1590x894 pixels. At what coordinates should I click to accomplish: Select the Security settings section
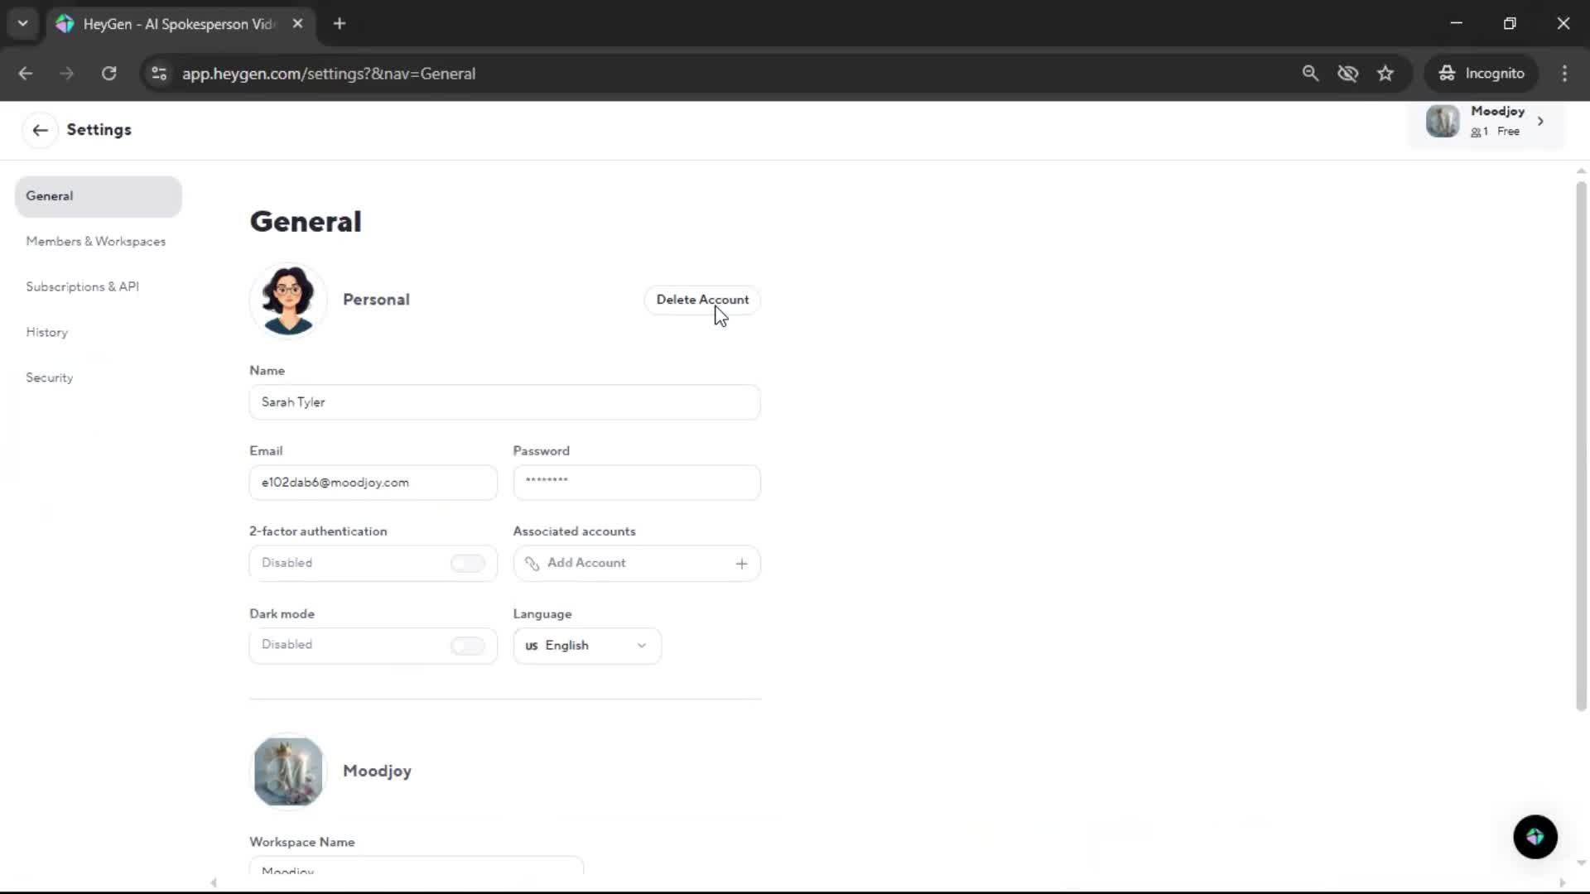click(x=50, y=377)
